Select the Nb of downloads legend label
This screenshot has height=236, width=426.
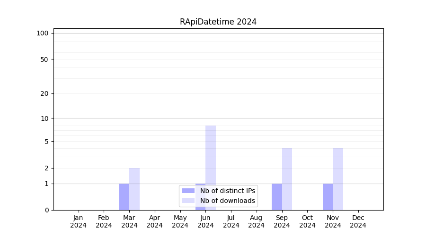click(227, 201)
